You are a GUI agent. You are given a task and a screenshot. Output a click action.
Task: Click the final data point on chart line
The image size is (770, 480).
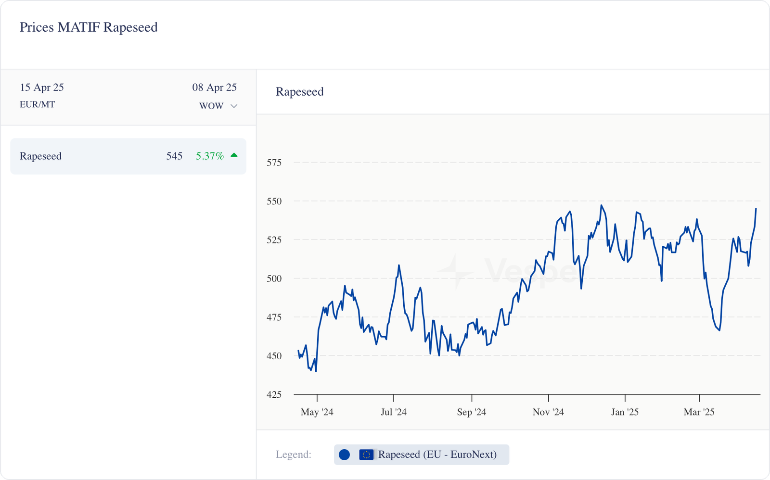(x=756, y=209)
